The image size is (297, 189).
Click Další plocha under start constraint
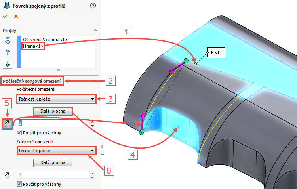click(53, 111)
